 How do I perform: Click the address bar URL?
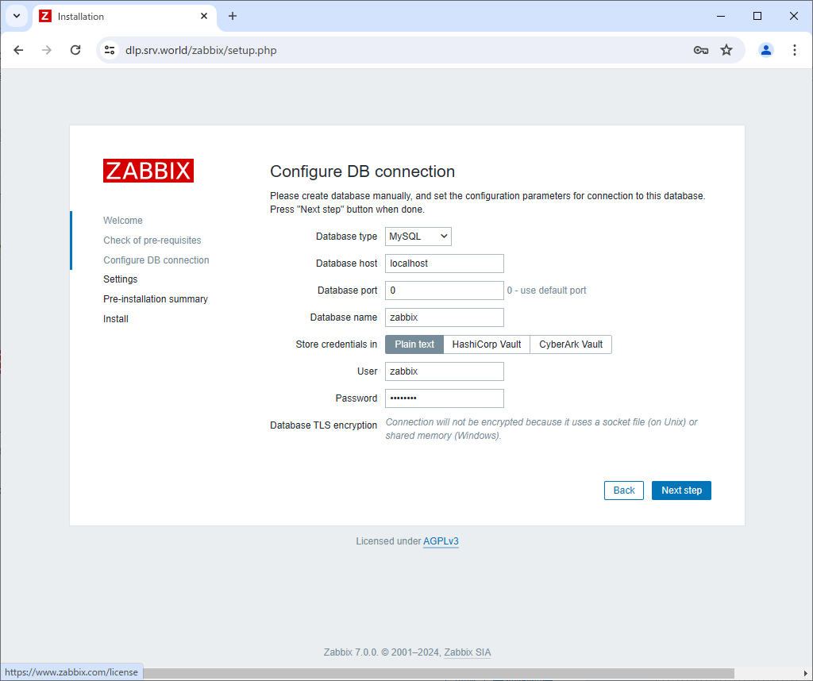coord(201,50)
